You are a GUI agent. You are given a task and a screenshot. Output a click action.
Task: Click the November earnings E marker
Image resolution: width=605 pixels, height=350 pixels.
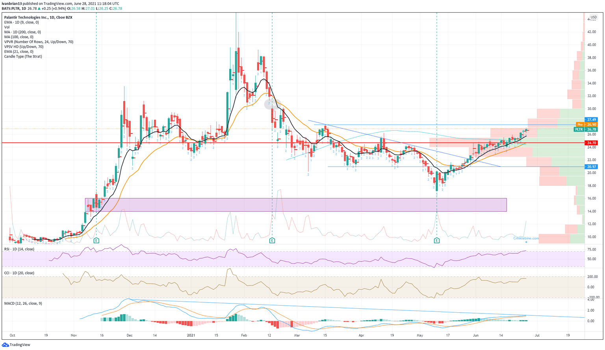pos(97,240)
